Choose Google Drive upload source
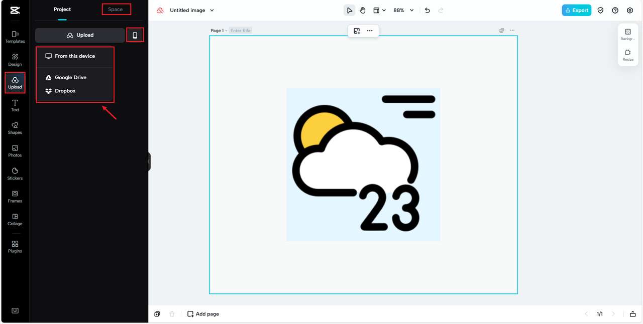The height and width of the screenshot is (324, 643). 75,78
